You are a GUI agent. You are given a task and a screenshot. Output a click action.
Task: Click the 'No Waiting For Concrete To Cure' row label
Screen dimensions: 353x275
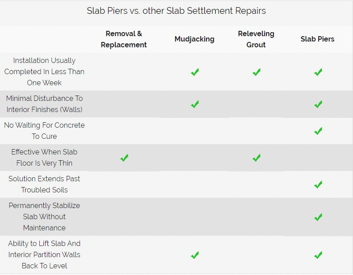tap(44, 131)
